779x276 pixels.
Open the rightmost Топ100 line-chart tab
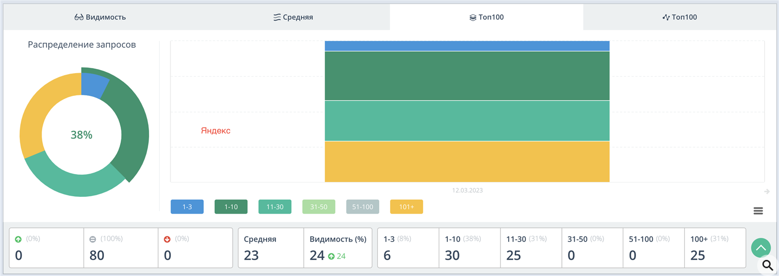tap(680, 17)
